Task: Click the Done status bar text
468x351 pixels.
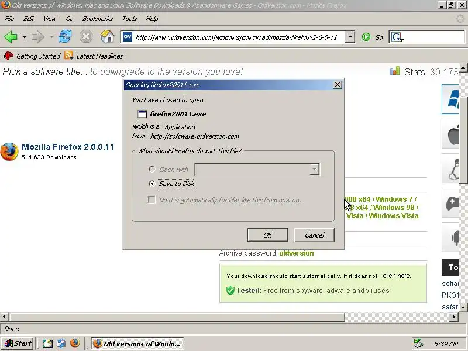Action: tap(12, 329)
